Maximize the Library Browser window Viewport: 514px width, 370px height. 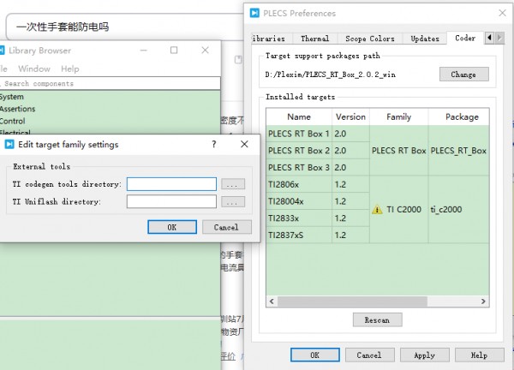click(174, 51)
